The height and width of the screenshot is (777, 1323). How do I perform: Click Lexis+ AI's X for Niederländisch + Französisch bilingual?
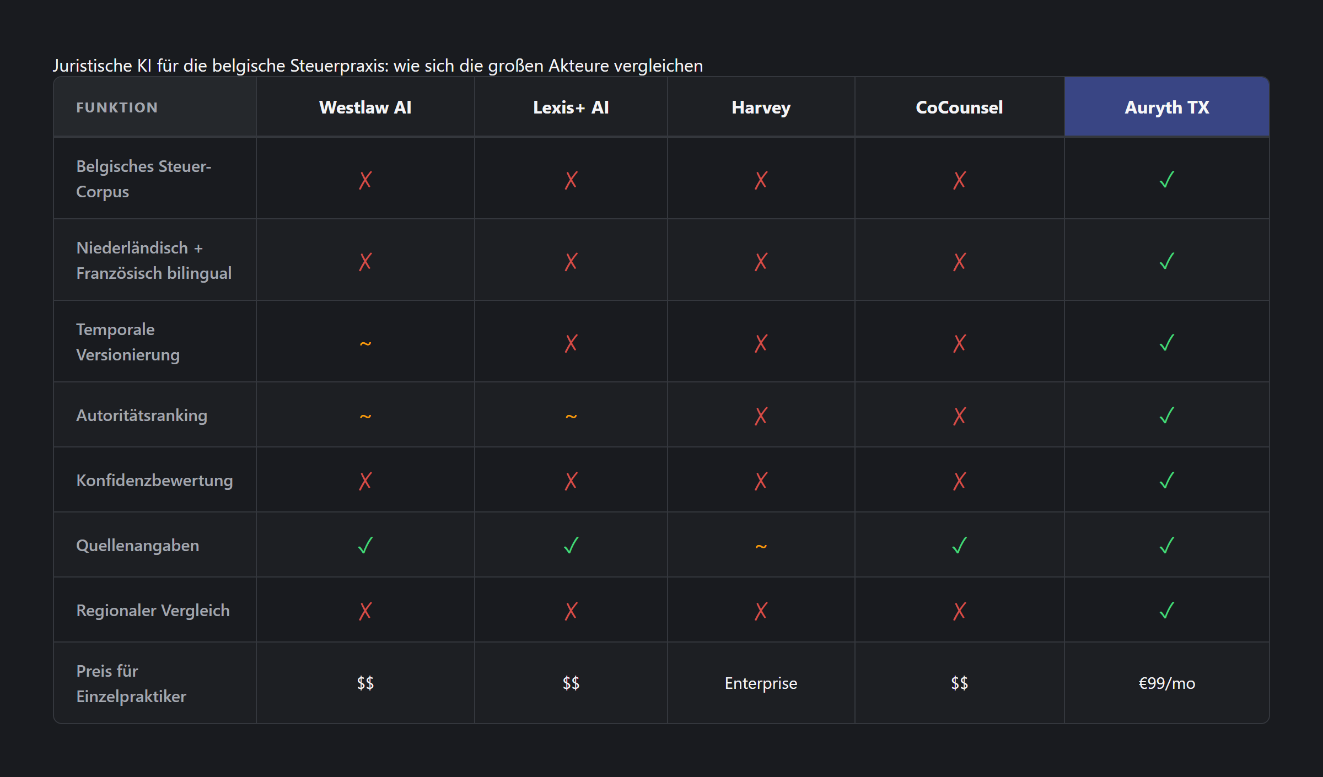point(571,261)
